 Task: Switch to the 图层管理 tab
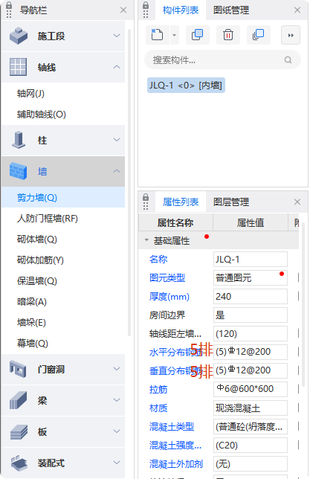pyautogui.click(x=231, y=202)
